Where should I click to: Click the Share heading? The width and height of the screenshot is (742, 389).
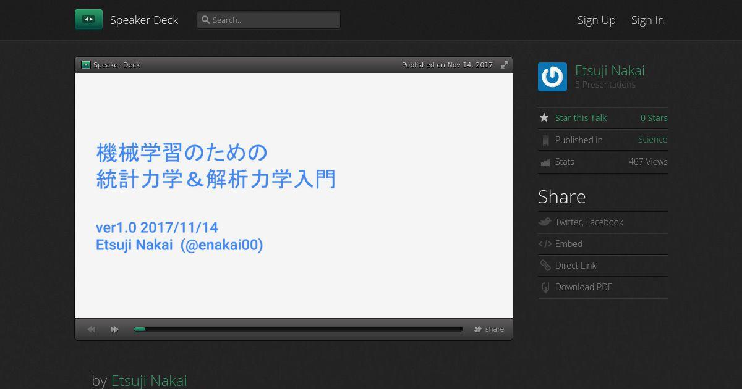(x=562, y=196)
